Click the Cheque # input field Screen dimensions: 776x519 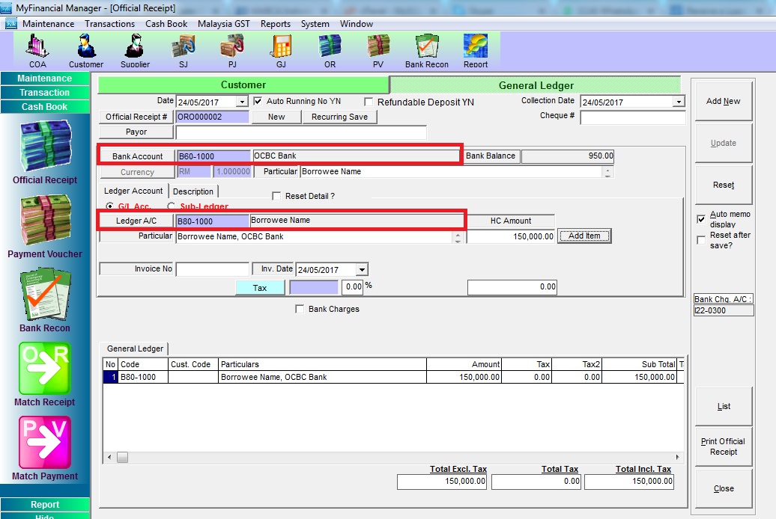(632, 117)
